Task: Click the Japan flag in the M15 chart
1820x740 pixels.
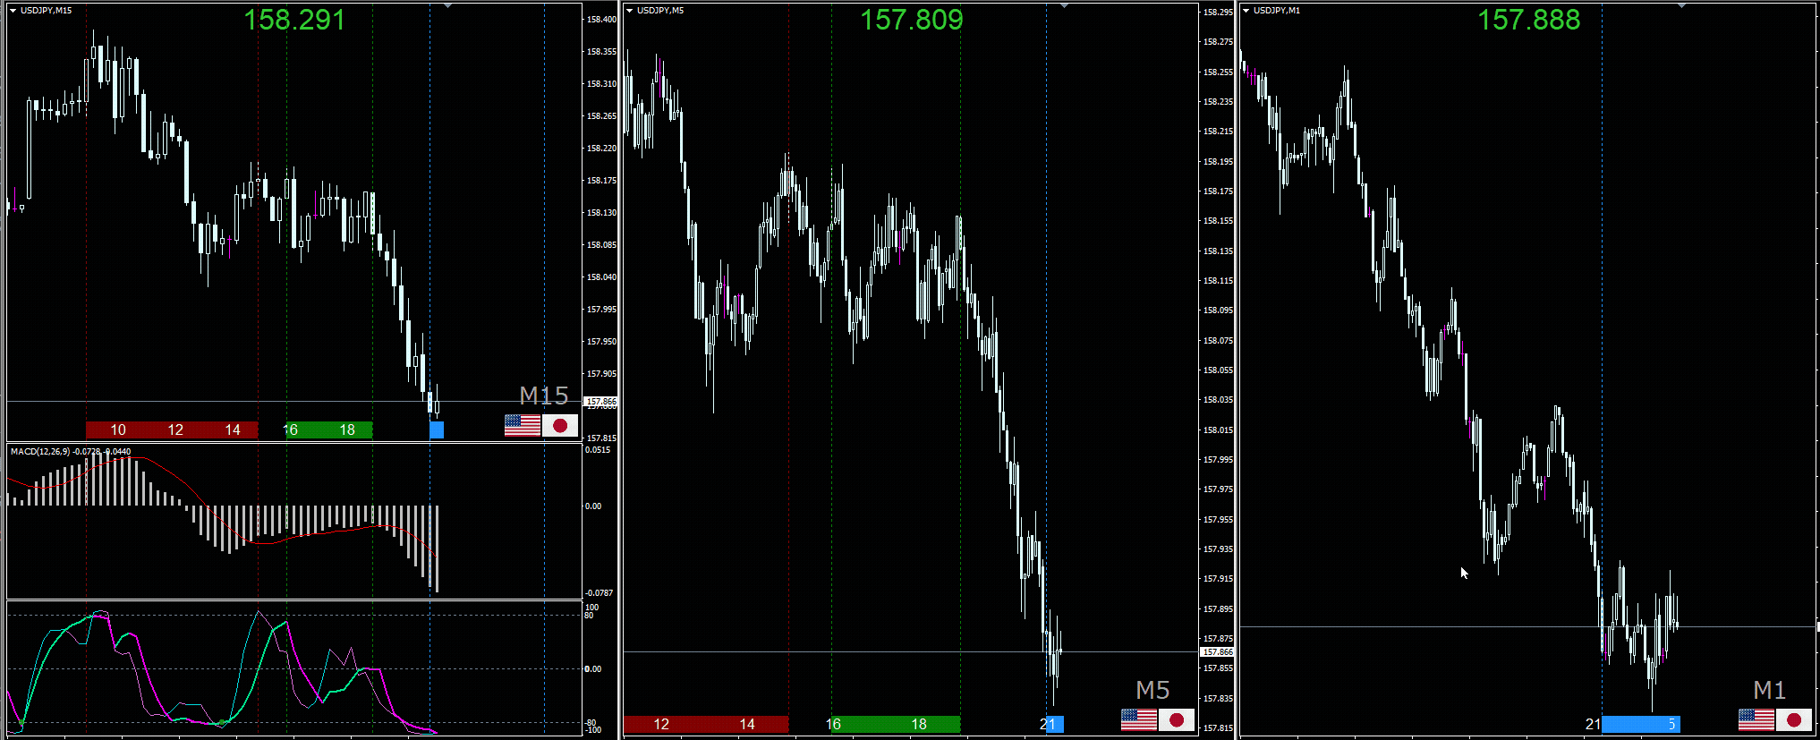Action: [x=560, y=425]
